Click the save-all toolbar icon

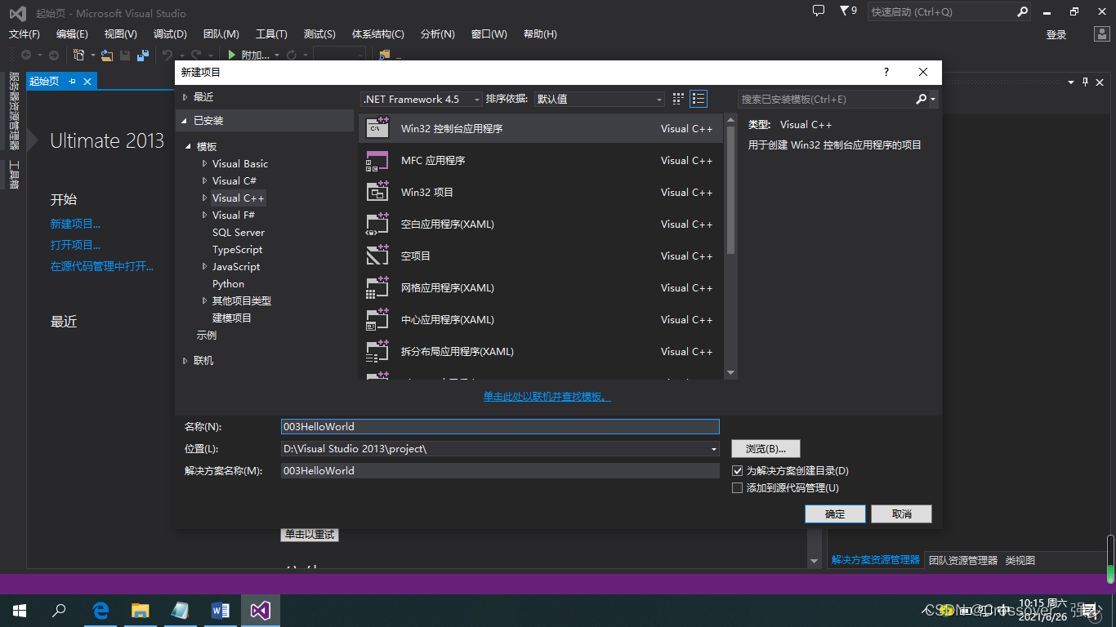coord(143,55)
